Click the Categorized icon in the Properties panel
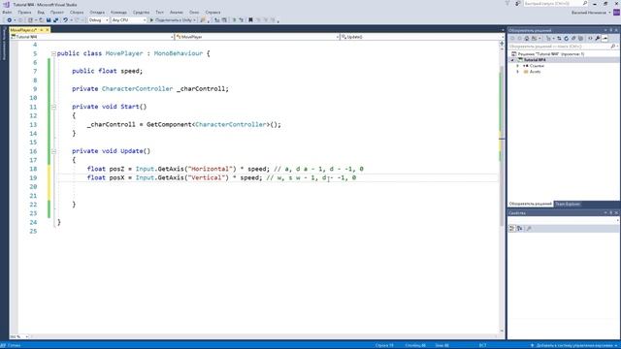This screenshot has width=621, height=349. (x=511, y=229)
